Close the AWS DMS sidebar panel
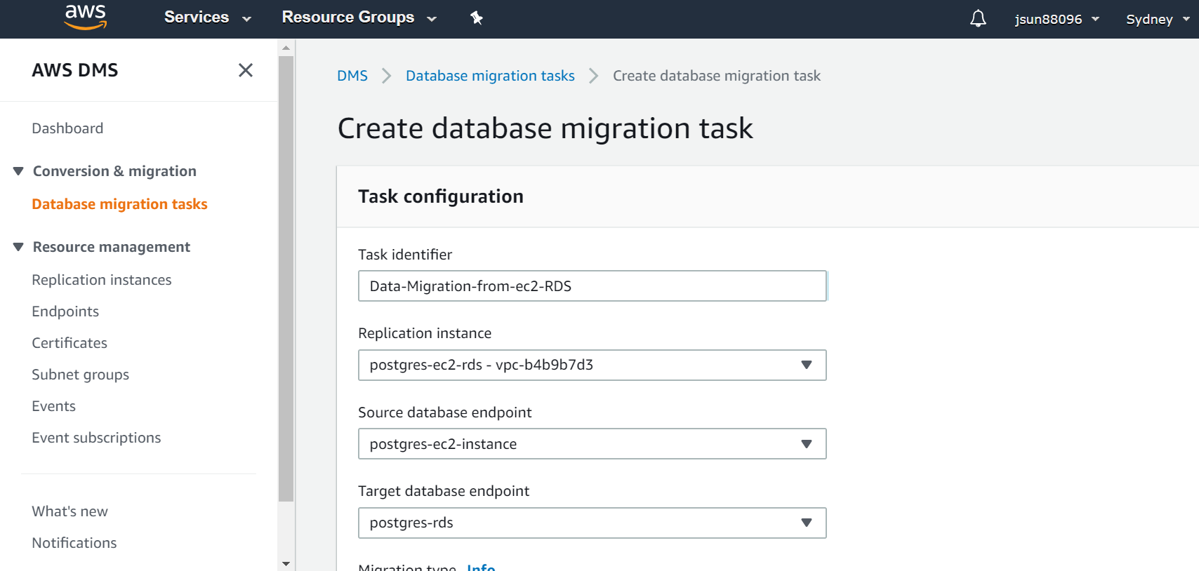The width and height of the screenshot is (1199, 571). click(x=246, y=70)
